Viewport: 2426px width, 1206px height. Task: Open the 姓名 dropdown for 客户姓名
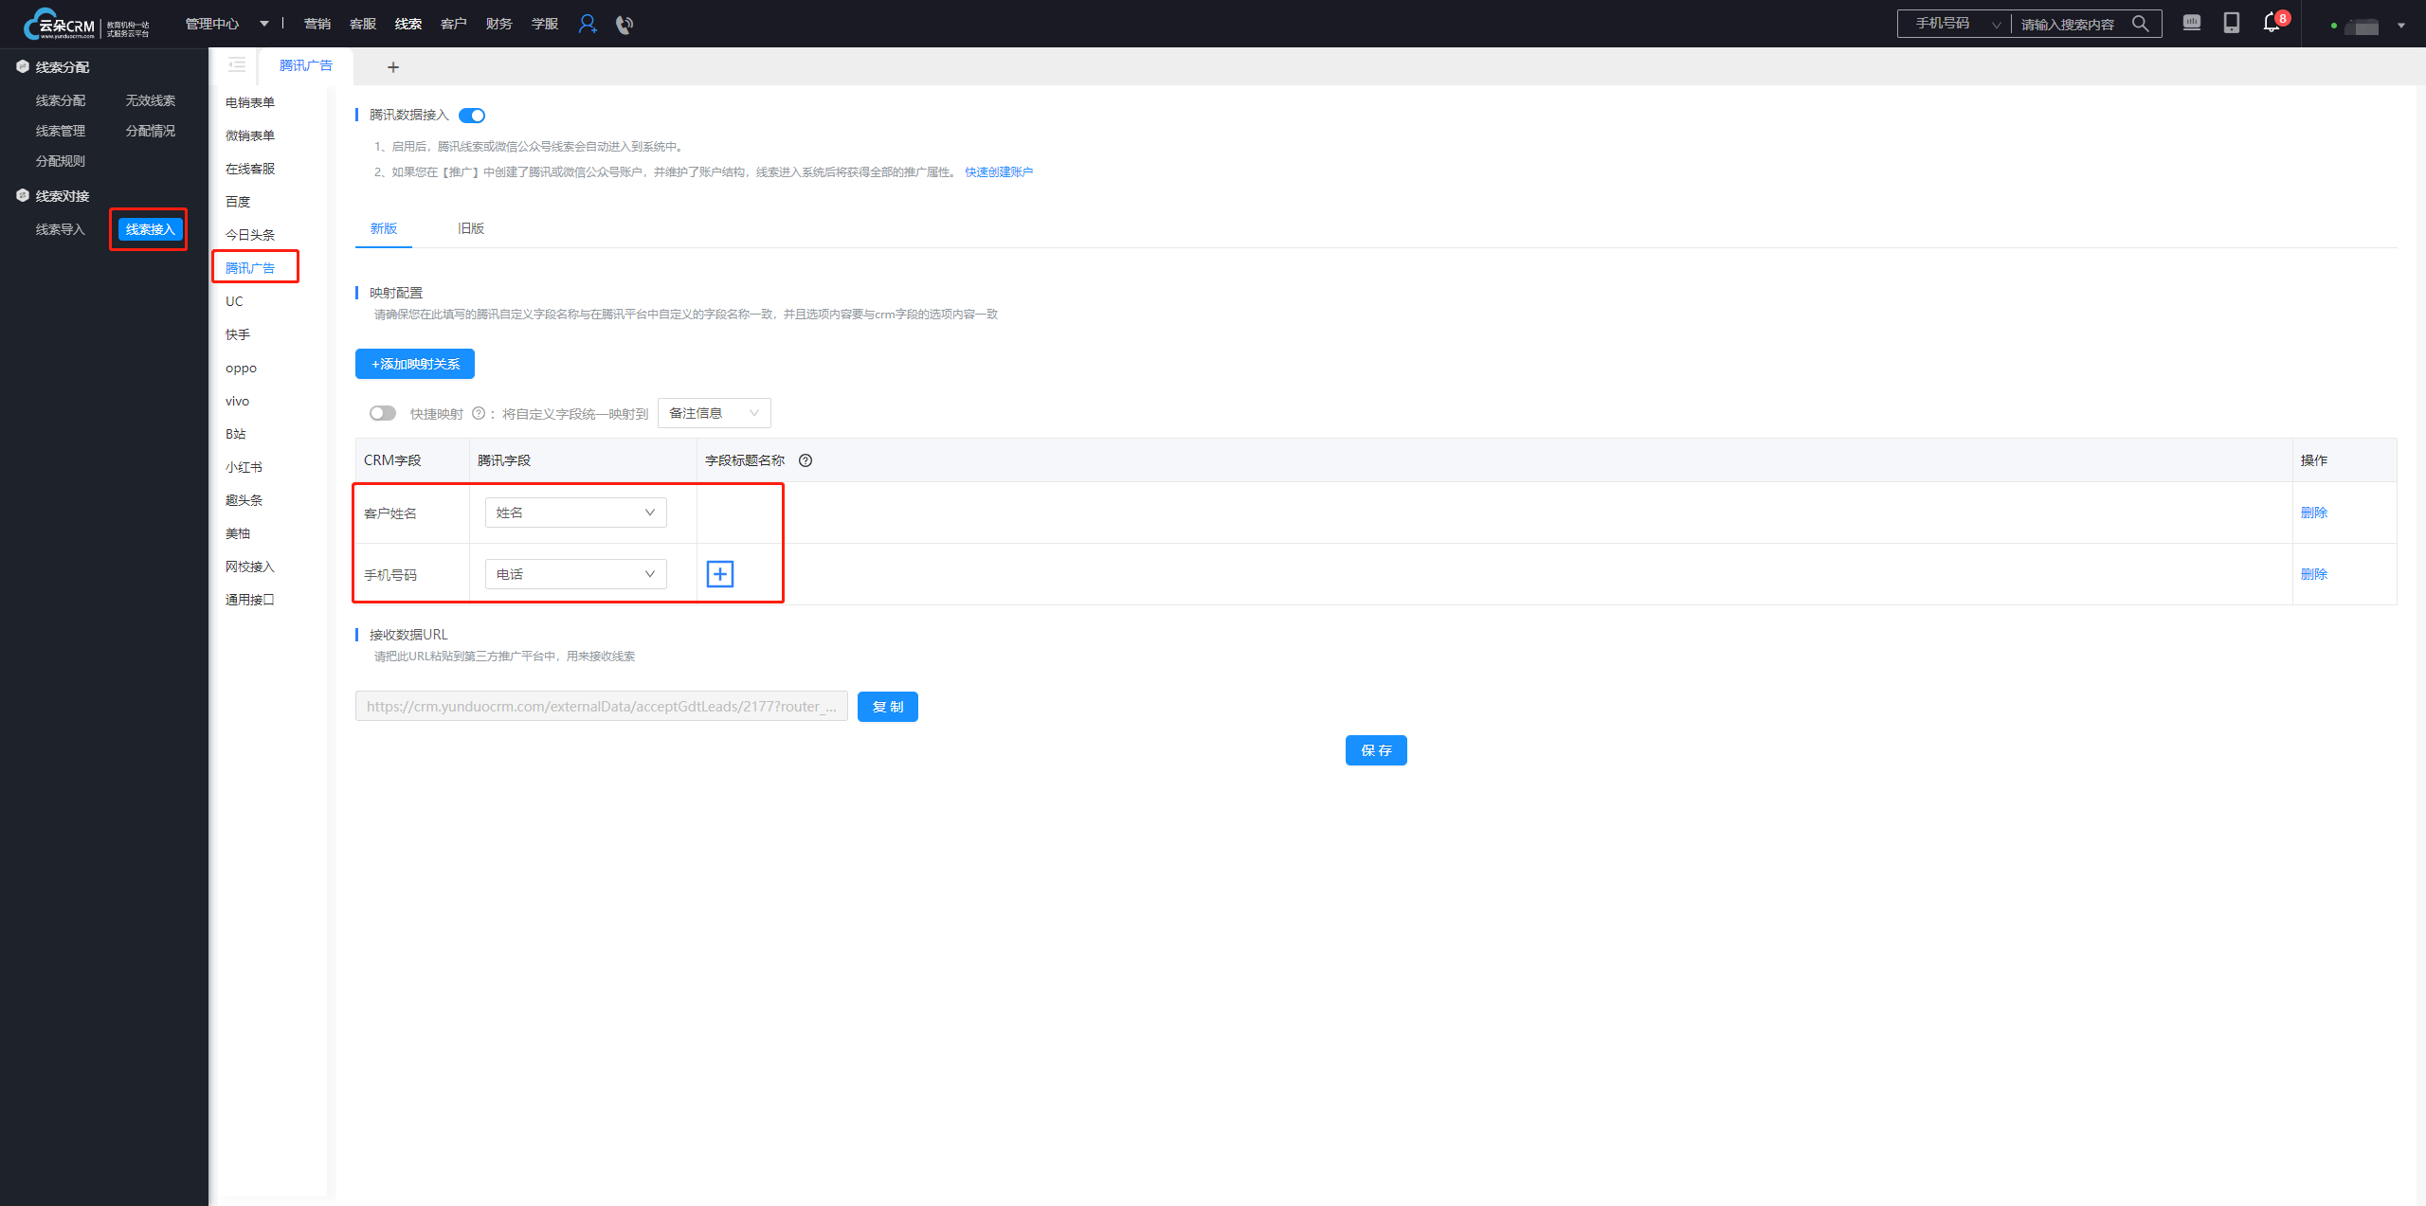(x=575, y=513)
